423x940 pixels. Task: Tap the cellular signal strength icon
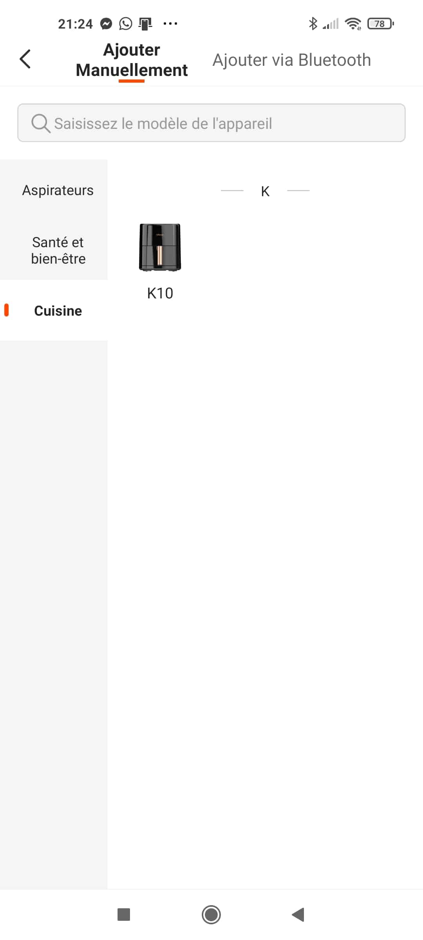pyautogui.click(x=331, y=24)
